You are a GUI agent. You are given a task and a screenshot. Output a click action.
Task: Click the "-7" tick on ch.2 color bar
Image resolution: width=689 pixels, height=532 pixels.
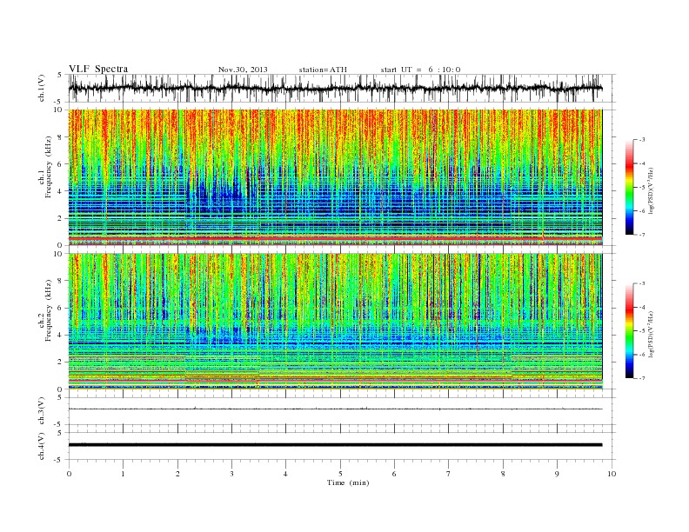click(642, 378)
